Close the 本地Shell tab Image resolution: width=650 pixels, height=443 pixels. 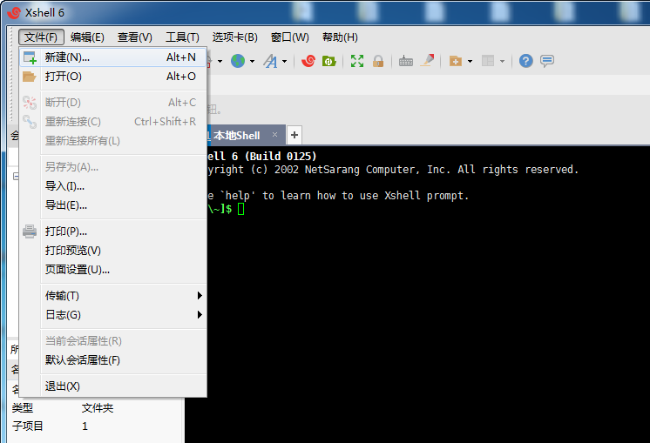pos(274,135)
